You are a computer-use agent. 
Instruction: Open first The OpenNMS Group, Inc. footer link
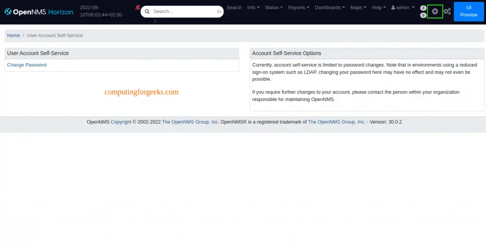191,122
